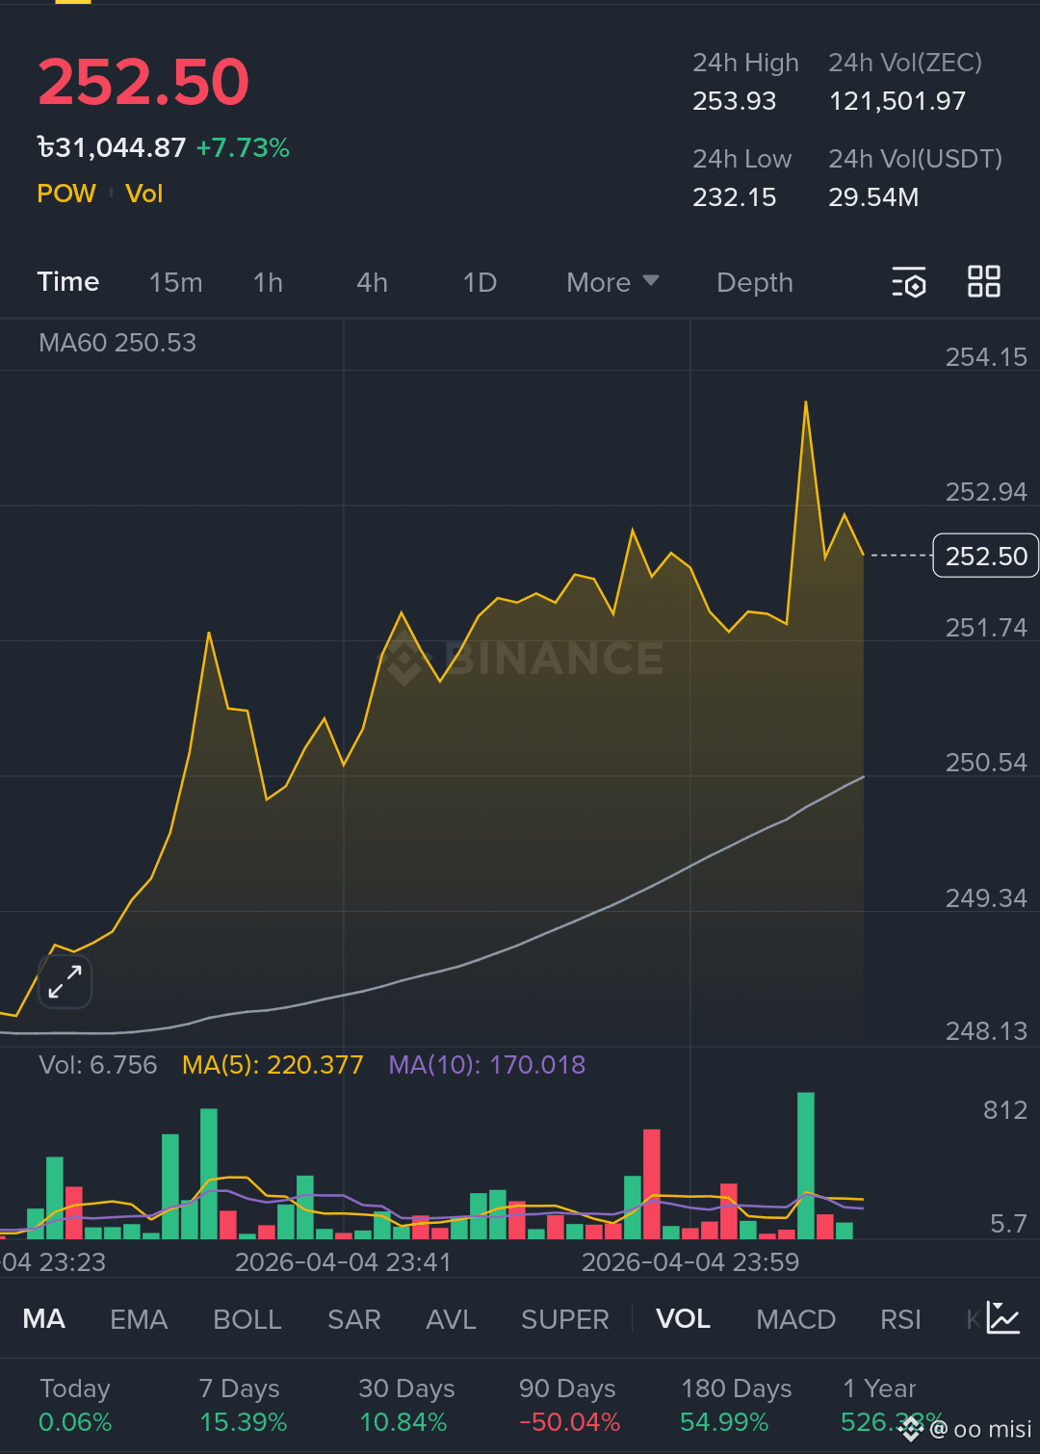Enable the EMA indicator
The height and width of the screenshot is (1454, 1040).
coord(139,1318)
